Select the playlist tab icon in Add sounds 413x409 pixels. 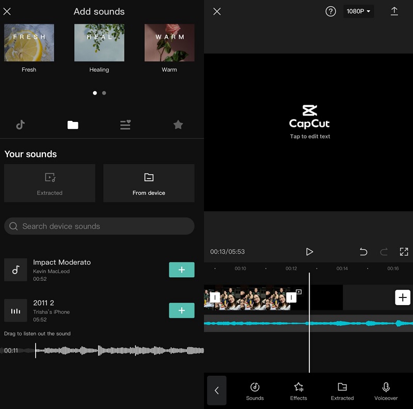tap(125, 124)
